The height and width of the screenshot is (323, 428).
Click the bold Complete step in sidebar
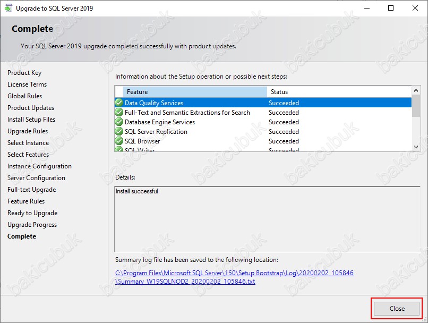[x=22, y=236]
